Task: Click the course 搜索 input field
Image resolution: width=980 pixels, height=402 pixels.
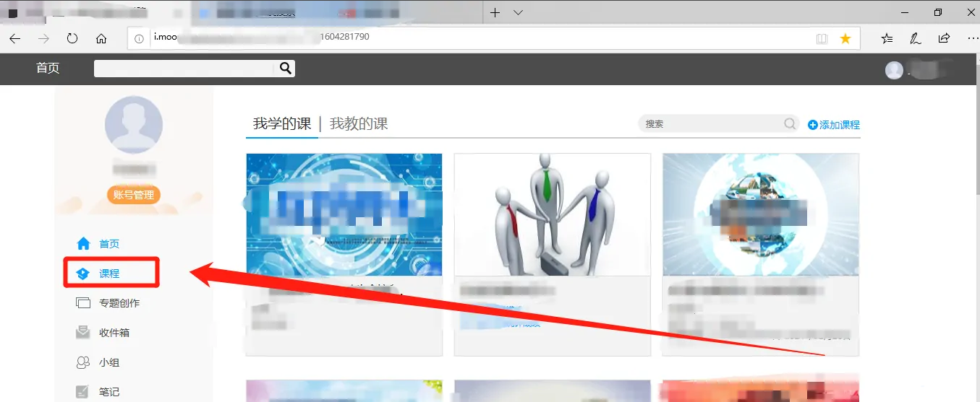Action: pyautogui.click(x=710, y=124)
